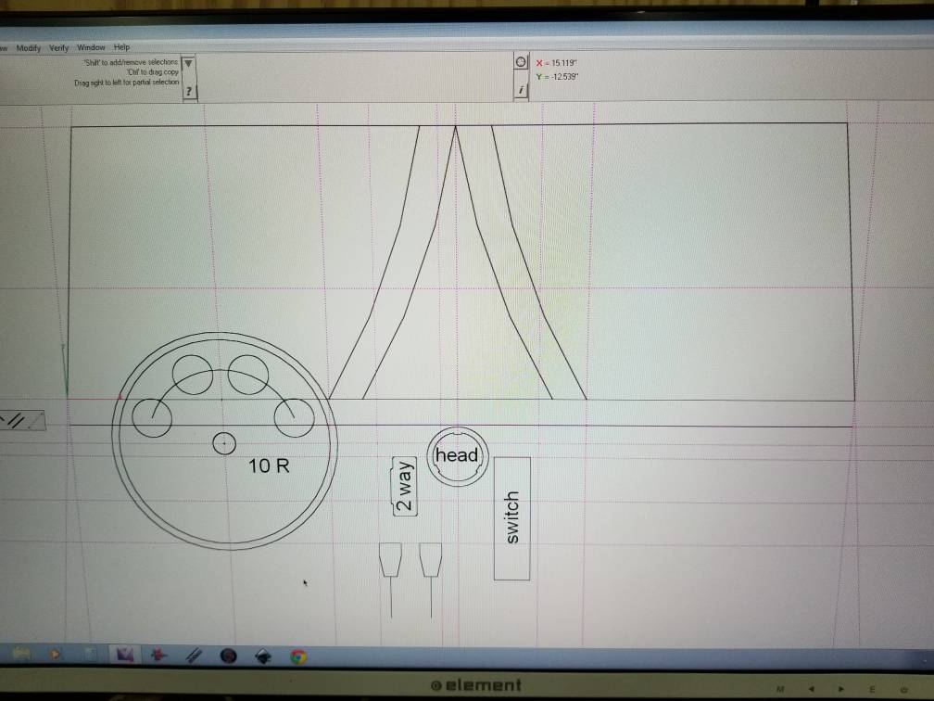The height and width of the screenshot is (701, 934).
Task: Click the purple active application taskbar icon
Action: 123,656
